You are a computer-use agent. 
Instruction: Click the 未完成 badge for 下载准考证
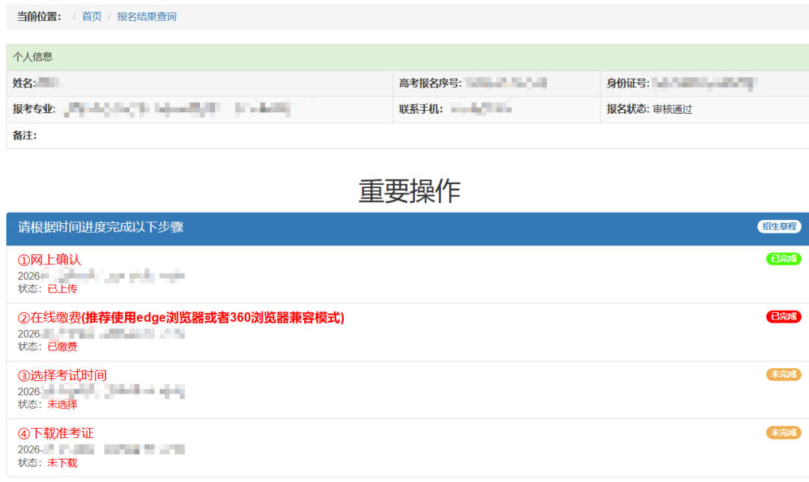click(783, 433)
